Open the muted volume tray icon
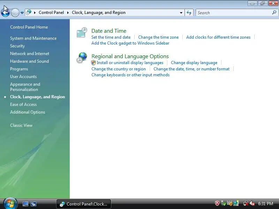Viewport: 279px width, 209px height. (x=252, y=203)
